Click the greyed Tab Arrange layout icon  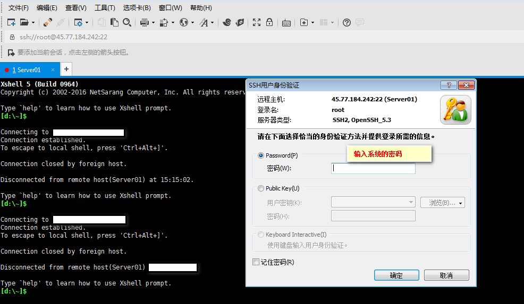coord(324,22)
